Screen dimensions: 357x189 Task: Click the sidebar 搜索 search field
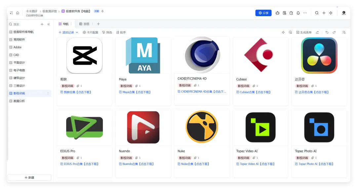pyautogui.click(x=24, y=24)
